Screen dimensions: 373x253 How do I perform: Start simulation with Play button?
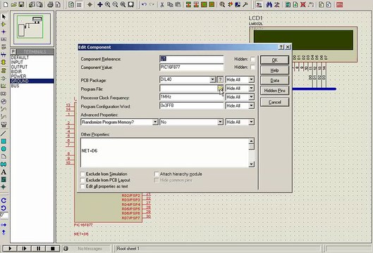pos(10,248)
